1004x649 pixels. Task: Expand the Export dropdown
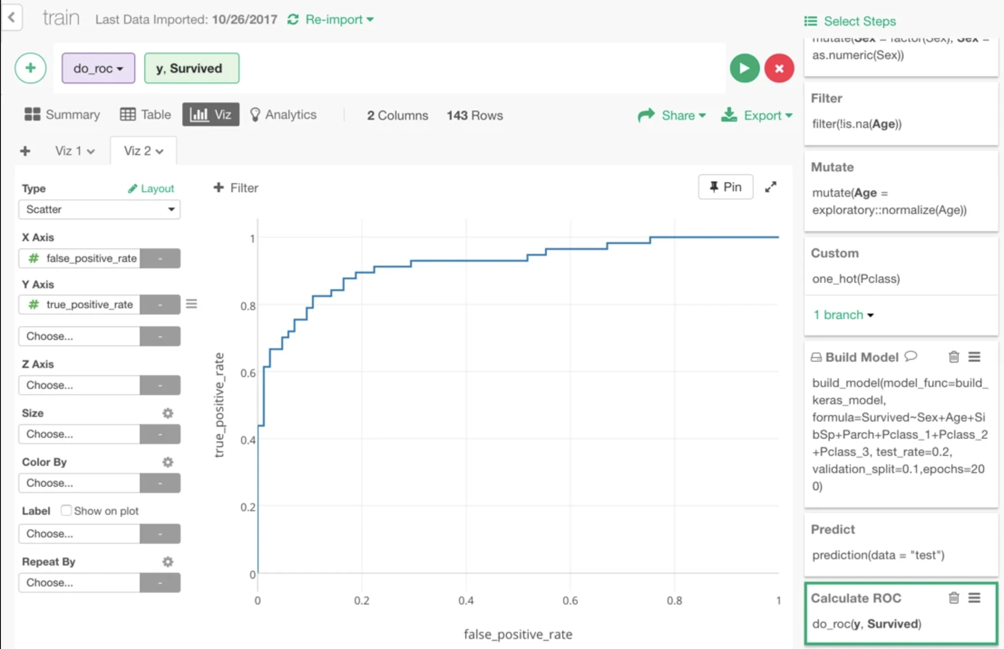pyautogui.click(x=756, y=116)
